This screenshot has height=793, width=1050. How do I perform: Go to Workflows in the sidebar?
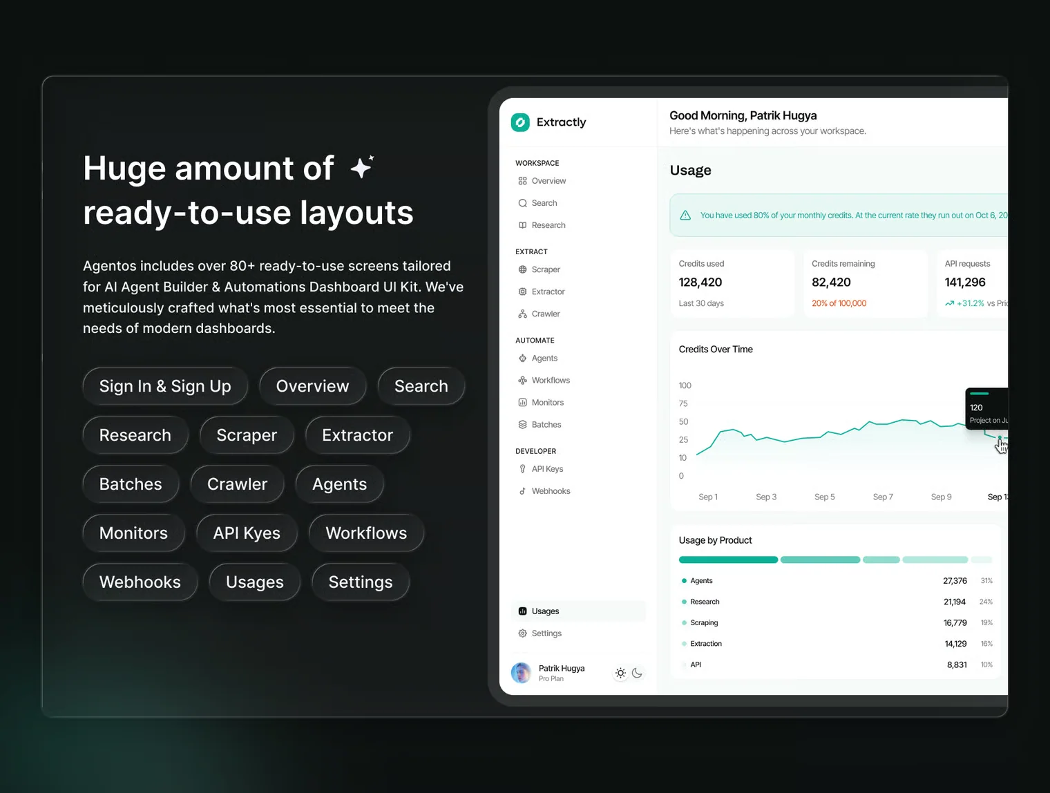[x=579, y=380]
